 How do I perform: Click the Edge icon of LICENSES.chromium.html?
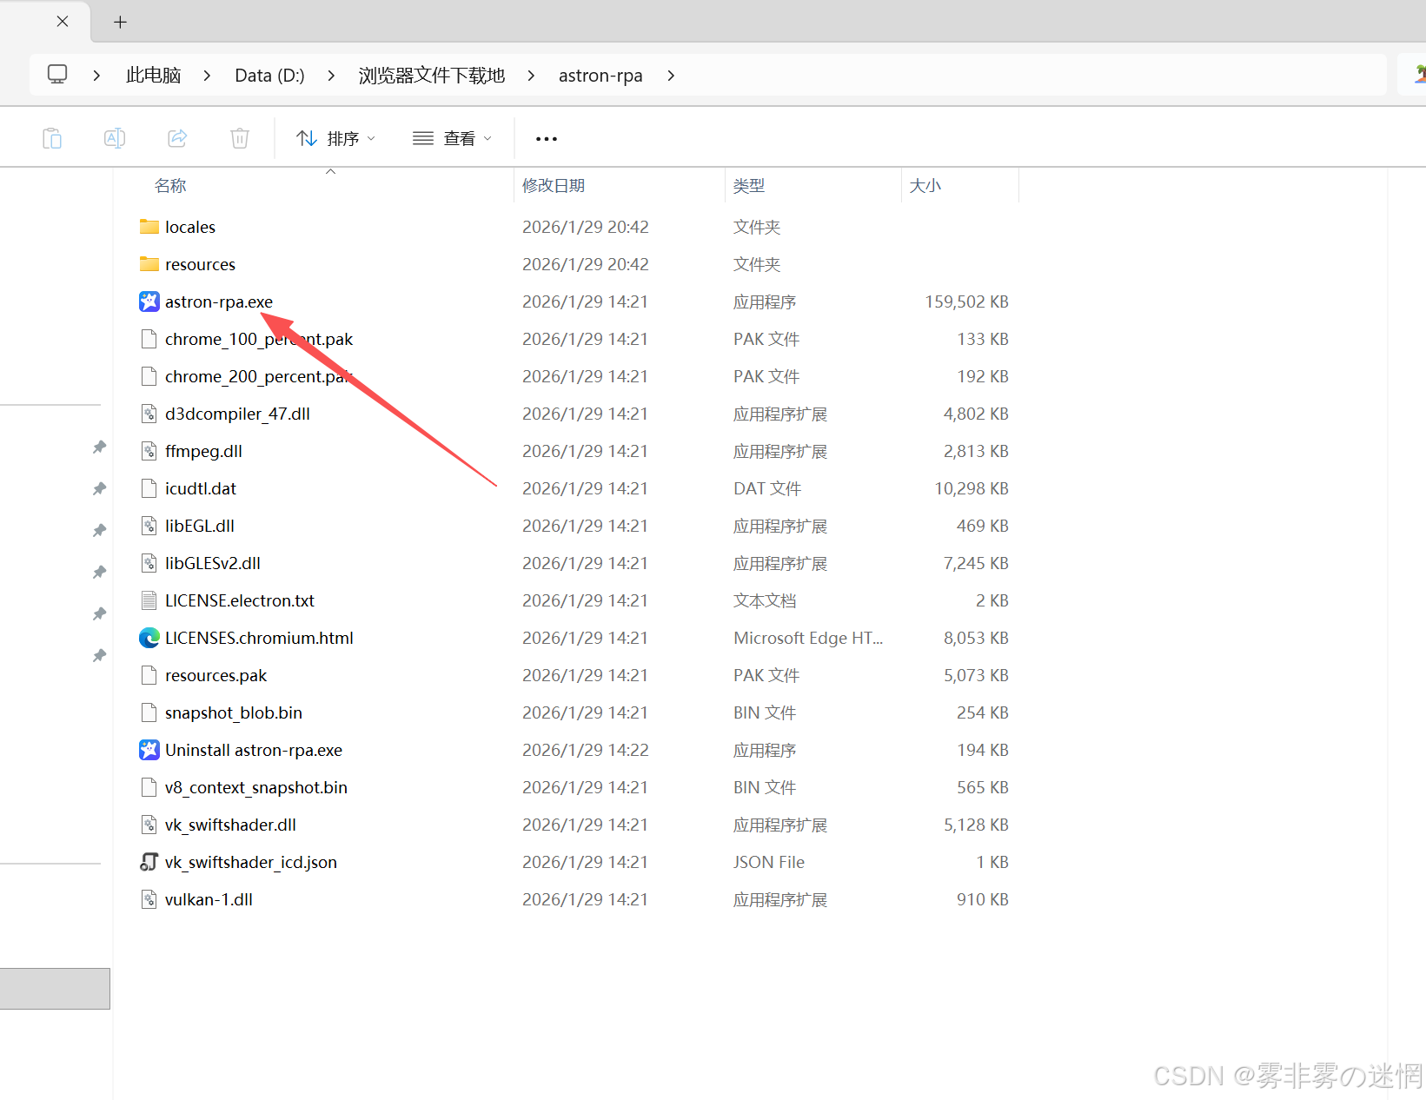click(149, 638)
